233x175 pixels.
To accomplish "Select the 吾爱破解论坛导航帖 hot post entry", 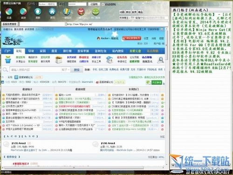I will 201,14.
